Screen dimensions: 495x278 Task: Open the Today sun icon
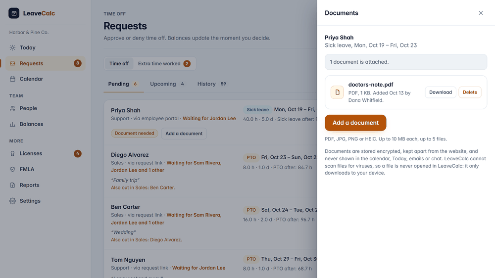(x=12, y=47)
